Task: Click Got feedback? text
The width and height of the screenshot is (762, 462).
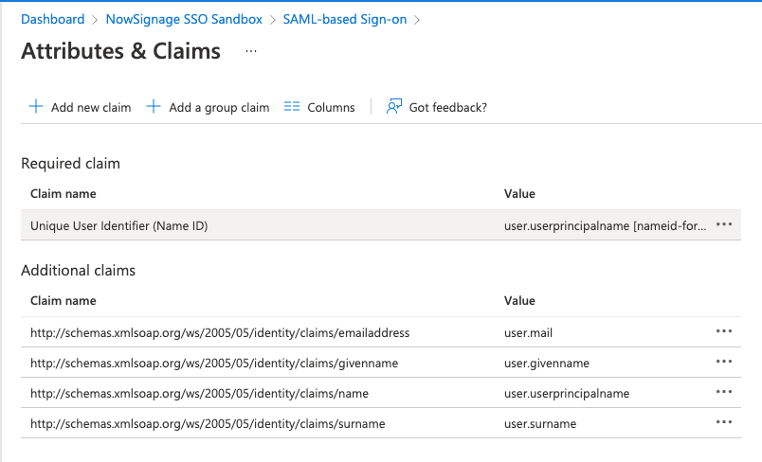Action: pyautogui.click(x=447, y=108)
